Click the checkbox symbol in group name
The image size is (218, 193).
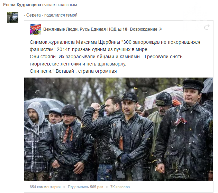click(119, 29)
